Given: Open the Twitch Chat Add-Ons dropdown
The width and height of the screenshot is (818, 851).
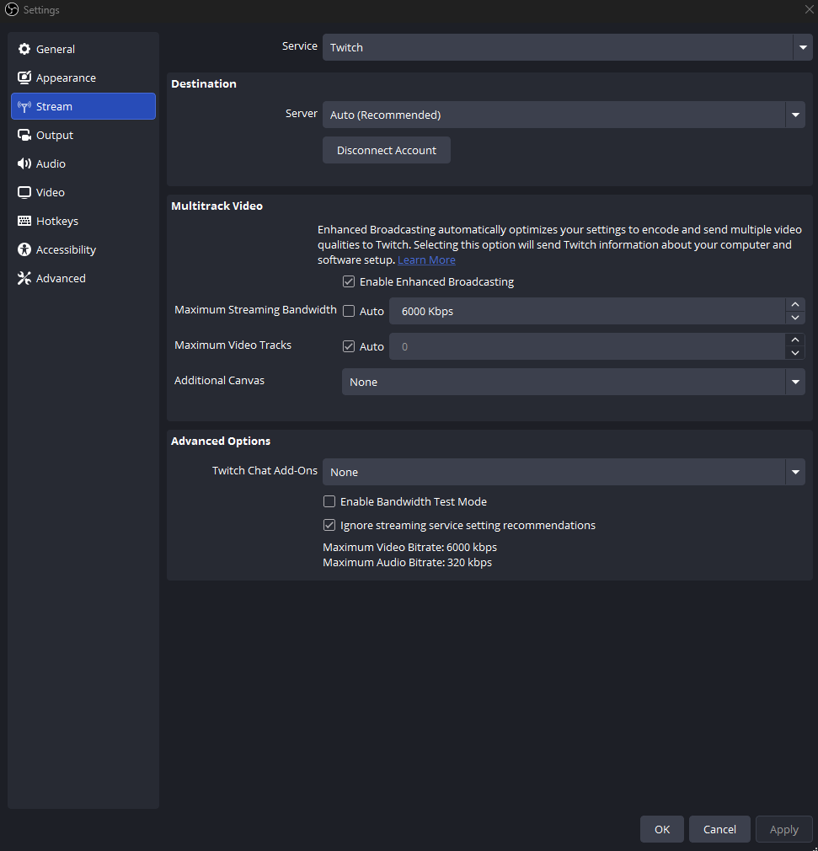Looking at the screenshot, I should (564, 472).
